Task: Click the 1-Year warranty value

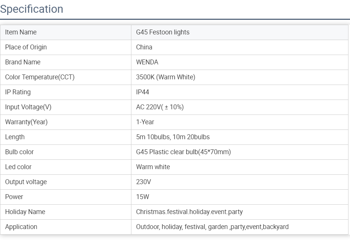Action: click(x=145, y=122)
